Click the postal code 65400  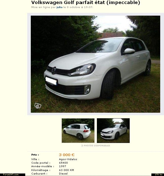pos(64,163)
